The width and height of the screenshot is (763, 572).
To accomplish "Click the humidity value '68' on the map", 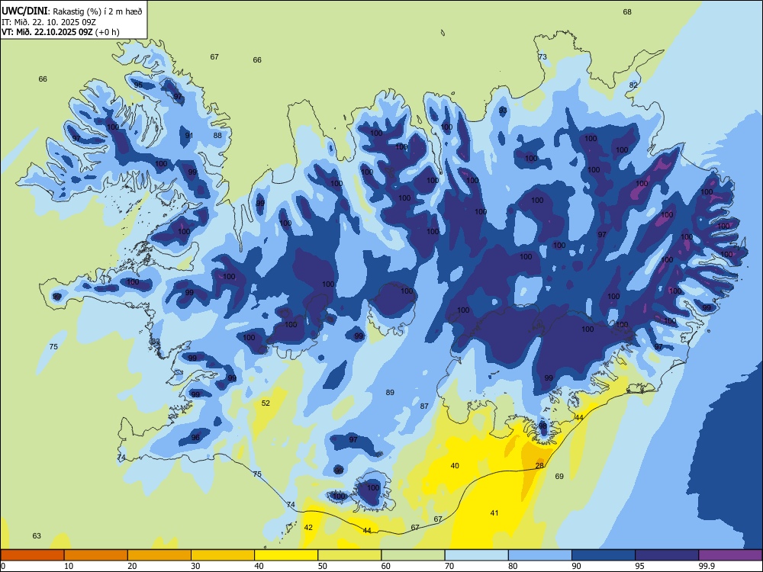I will pyautogui.click(x=627, y=11).
